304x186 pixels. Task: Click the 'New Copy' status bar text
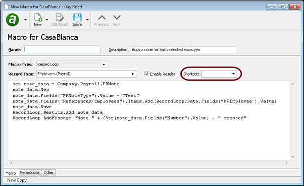17,180
